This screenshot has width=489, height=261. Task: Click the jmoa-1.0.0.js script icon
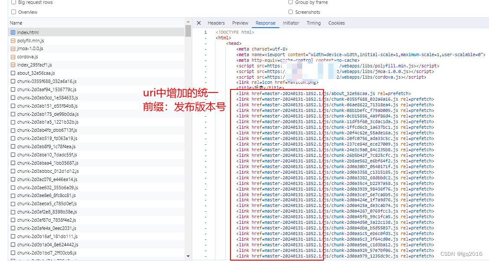coord(13,48)
